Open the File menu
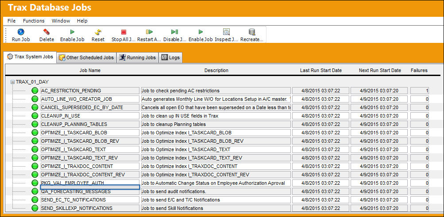 (x=12, y=21)
